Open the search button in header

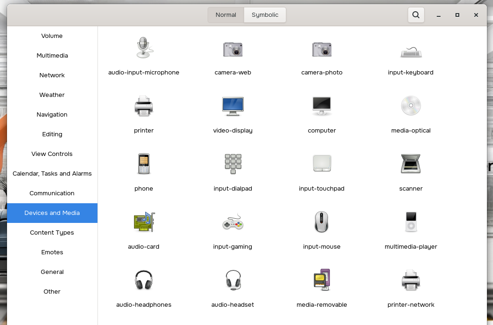(416, 15)
